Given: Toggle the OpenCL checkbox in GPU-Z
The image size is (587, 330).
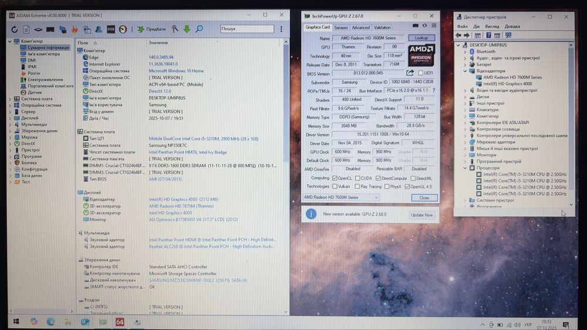Looking at the screenshot, I should pos(335,178).
